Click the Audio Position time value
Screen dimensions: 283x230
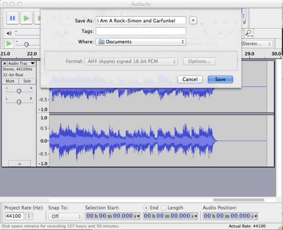[x=229, y=216]
